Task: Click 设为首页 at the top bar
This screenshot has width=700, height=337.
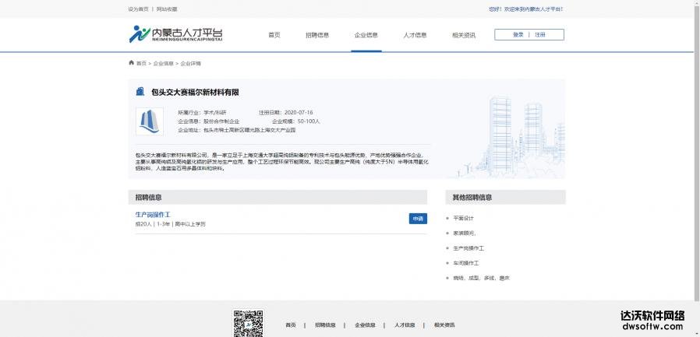Action: (139, 9)
